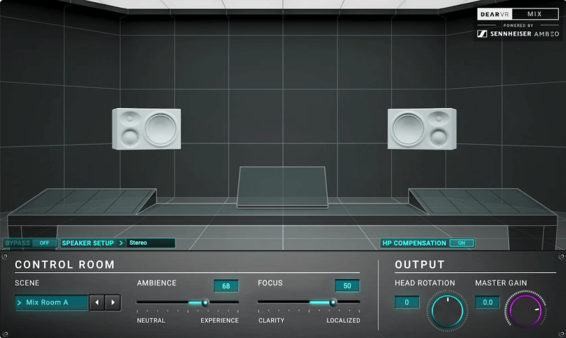
Task: Click the Ambience value field showing 68
Action: [226, 286]
